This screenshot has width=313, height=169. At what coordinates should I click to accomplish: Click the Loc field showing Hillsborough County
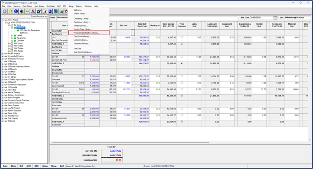tap(298, 18)
